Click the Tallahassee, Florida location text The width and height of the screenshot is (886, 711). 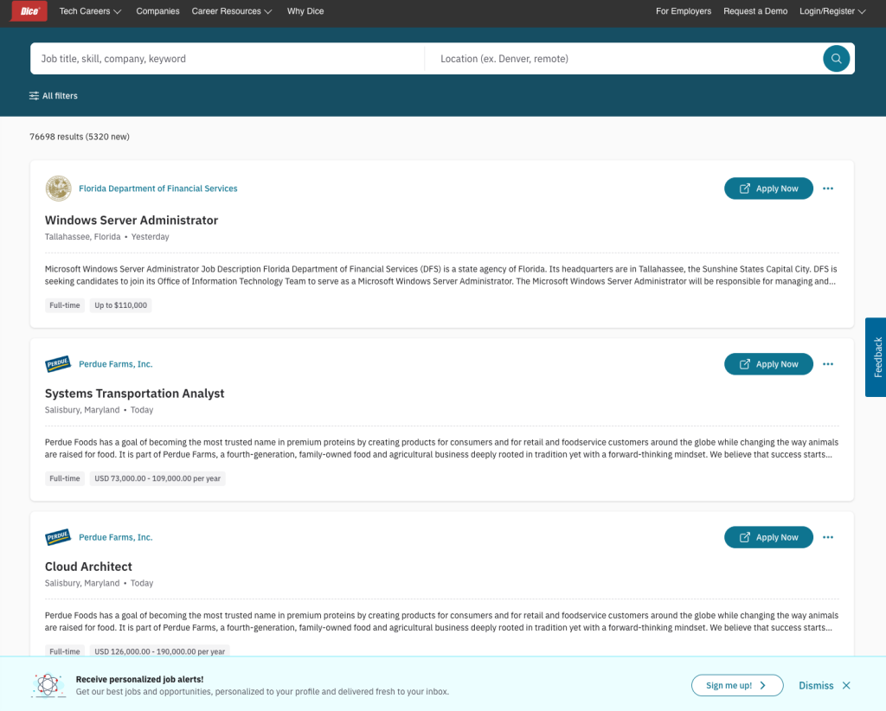[83, 237]
